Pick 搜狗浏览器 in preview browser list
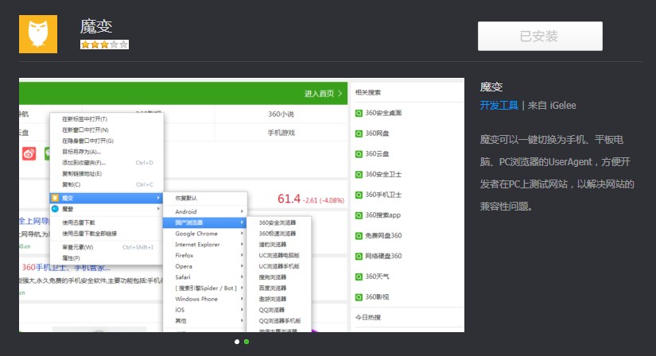656x356 pixels. (x=273, y=277)
